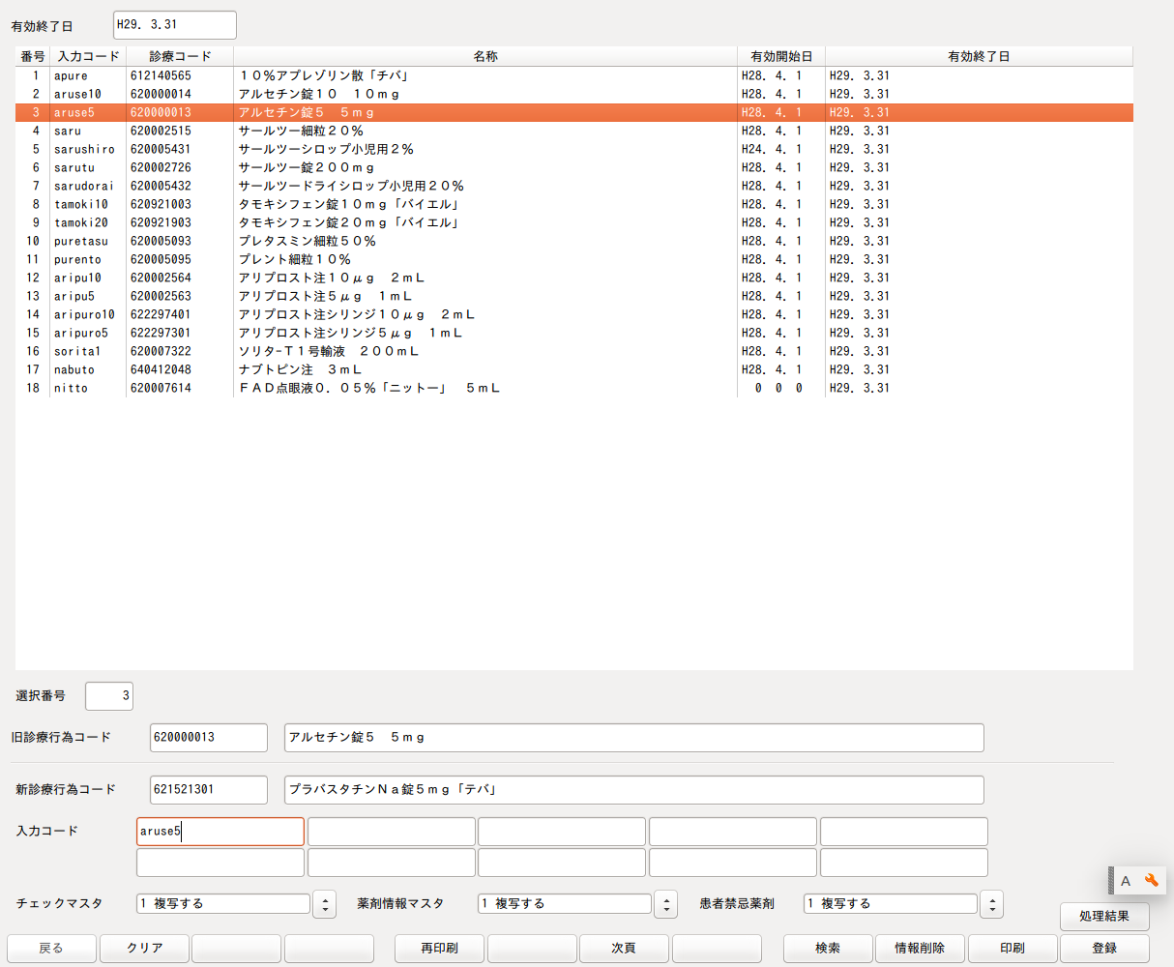Click the チェックマスタ combo field '1 複写する'
Image resolution: width=1174 pixels, height=967 pixels.
(223, 904)
